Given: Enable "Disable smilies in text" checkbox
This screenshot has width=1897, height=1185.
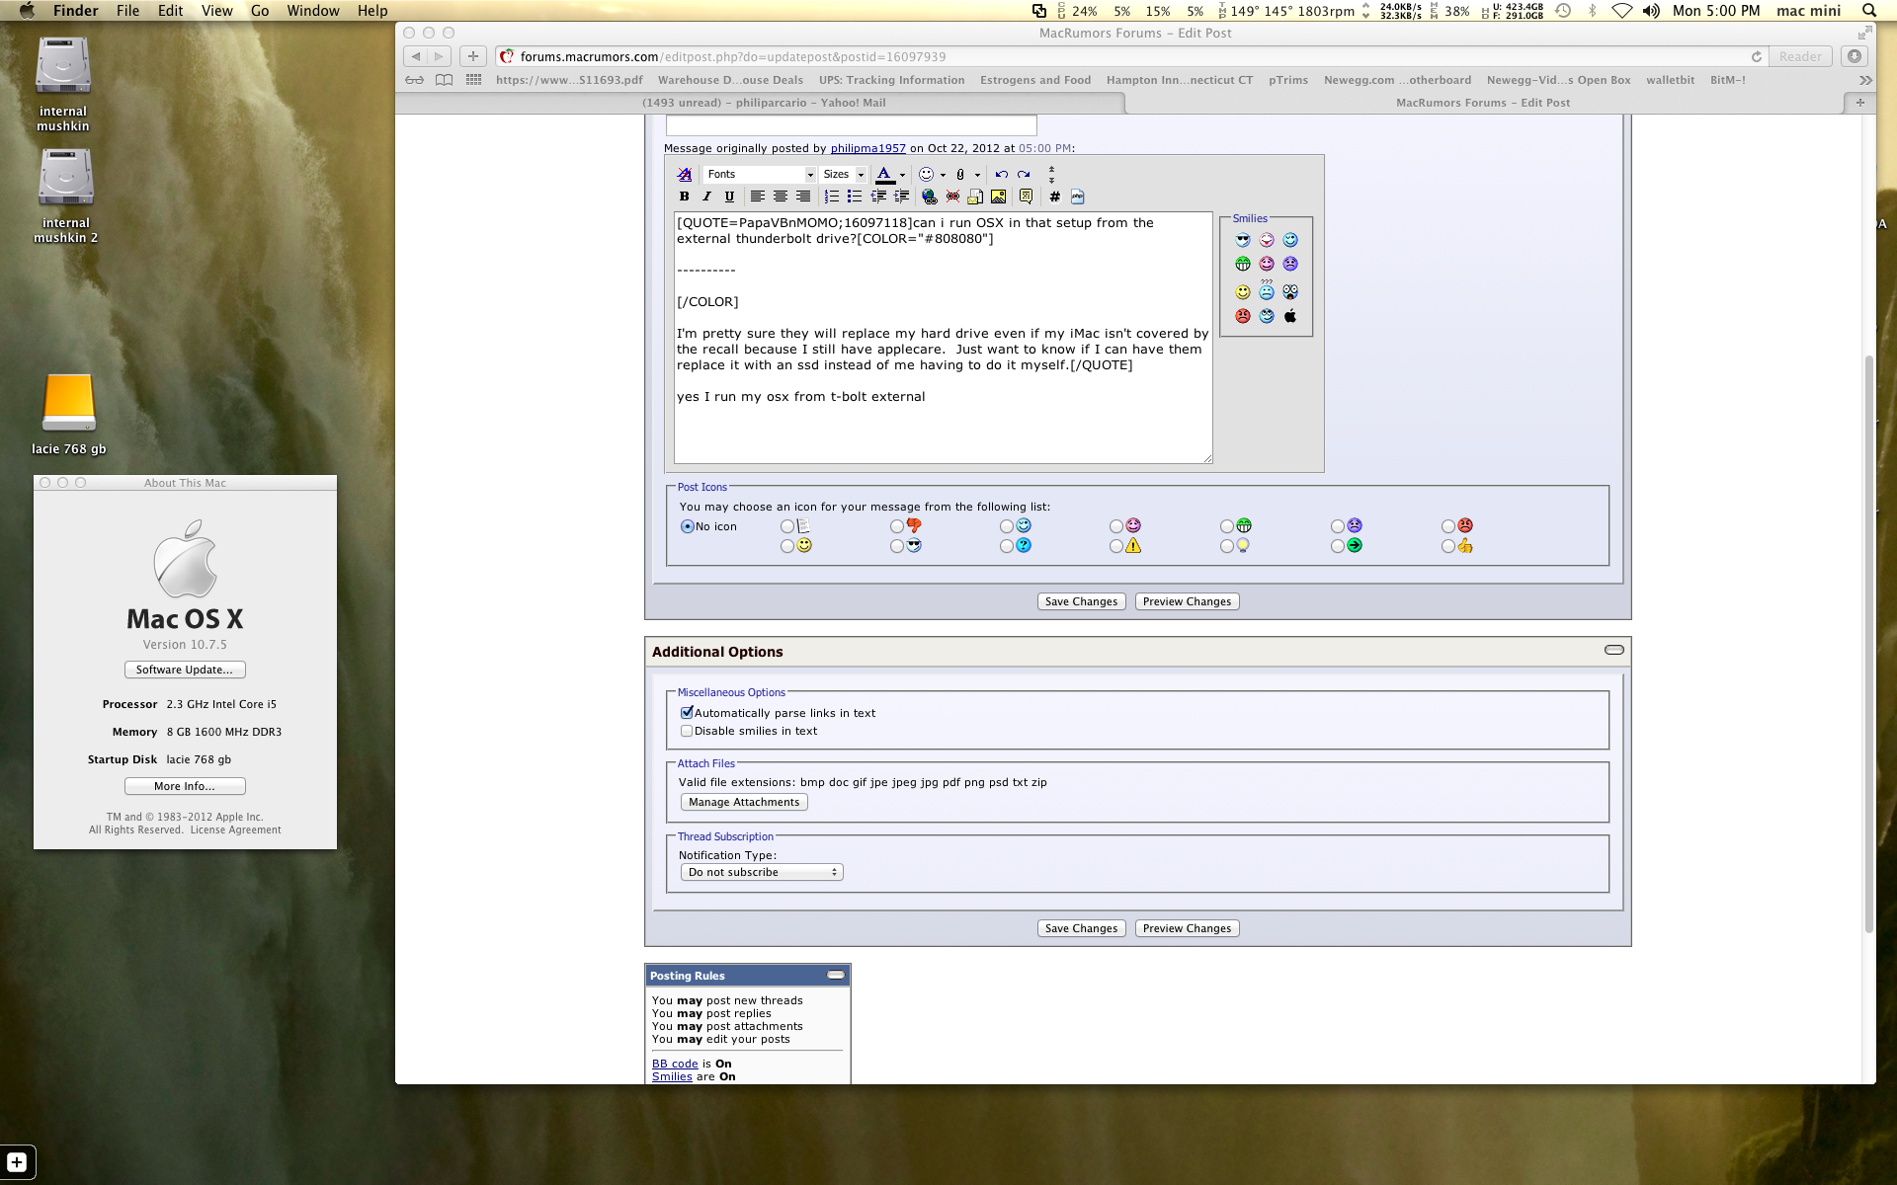Looking at the screenshot, I should pos(687,731).
